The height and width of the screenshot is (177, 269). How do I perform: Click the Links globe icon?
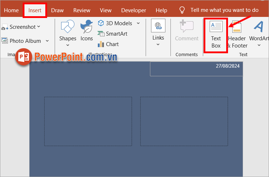[158, 26]
